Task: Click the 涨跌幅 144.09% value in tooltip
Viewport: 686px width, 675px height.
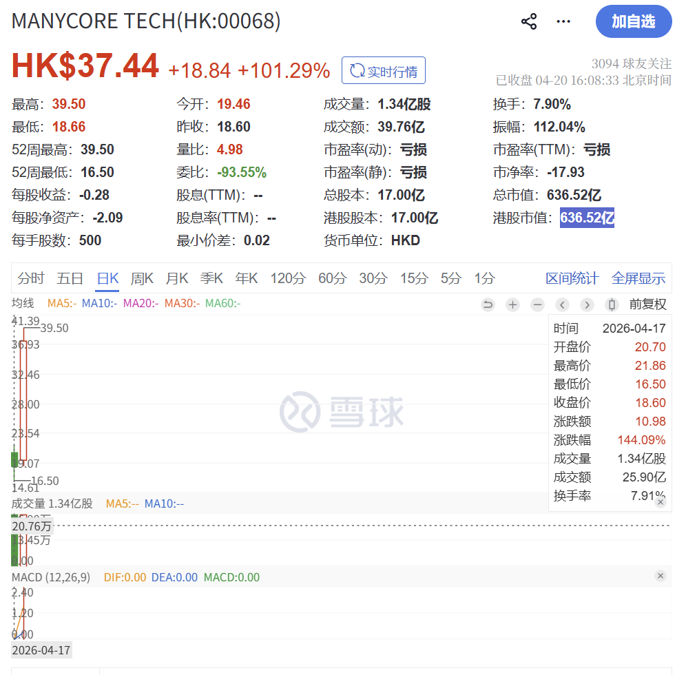Action: pyautogui.click(x=641, y=440)
